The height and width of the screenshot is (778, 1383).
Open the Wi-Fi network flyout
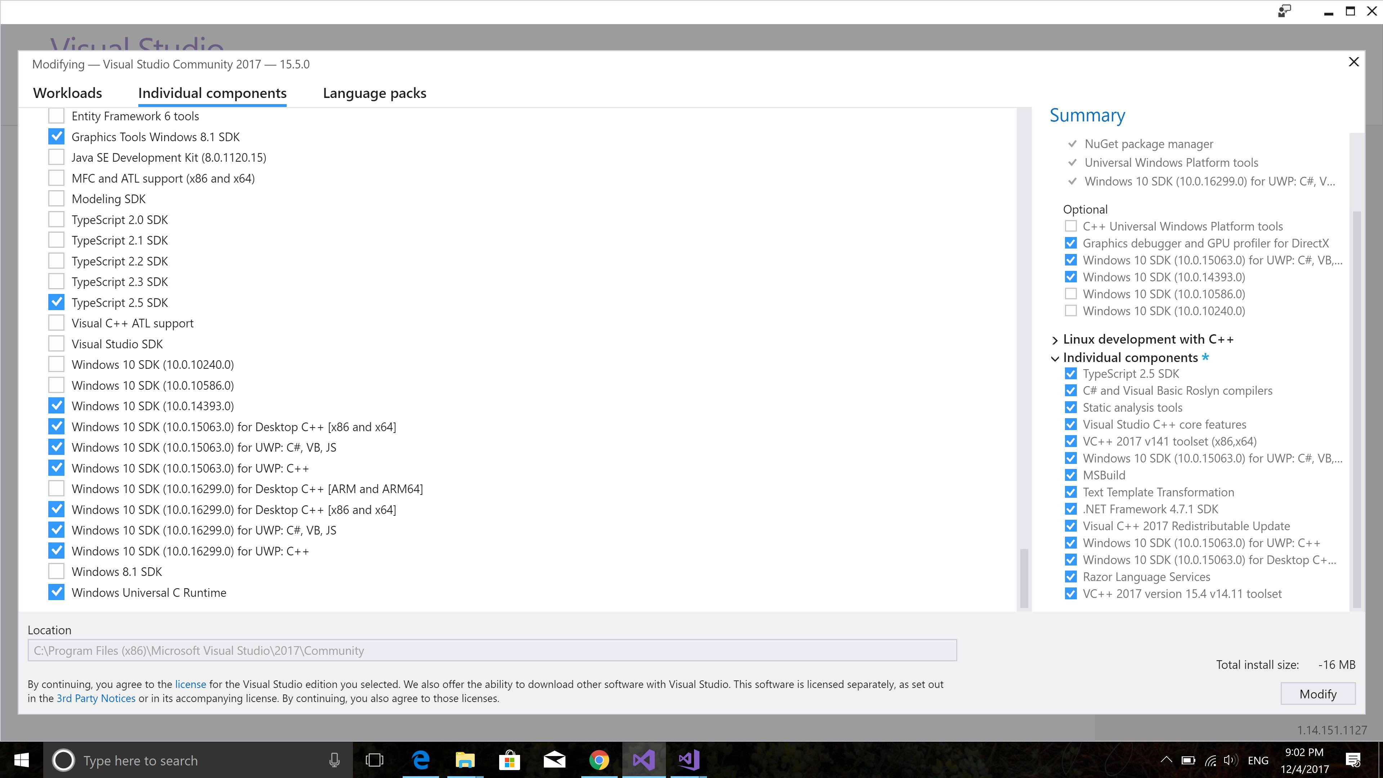tap(1210, 760)
